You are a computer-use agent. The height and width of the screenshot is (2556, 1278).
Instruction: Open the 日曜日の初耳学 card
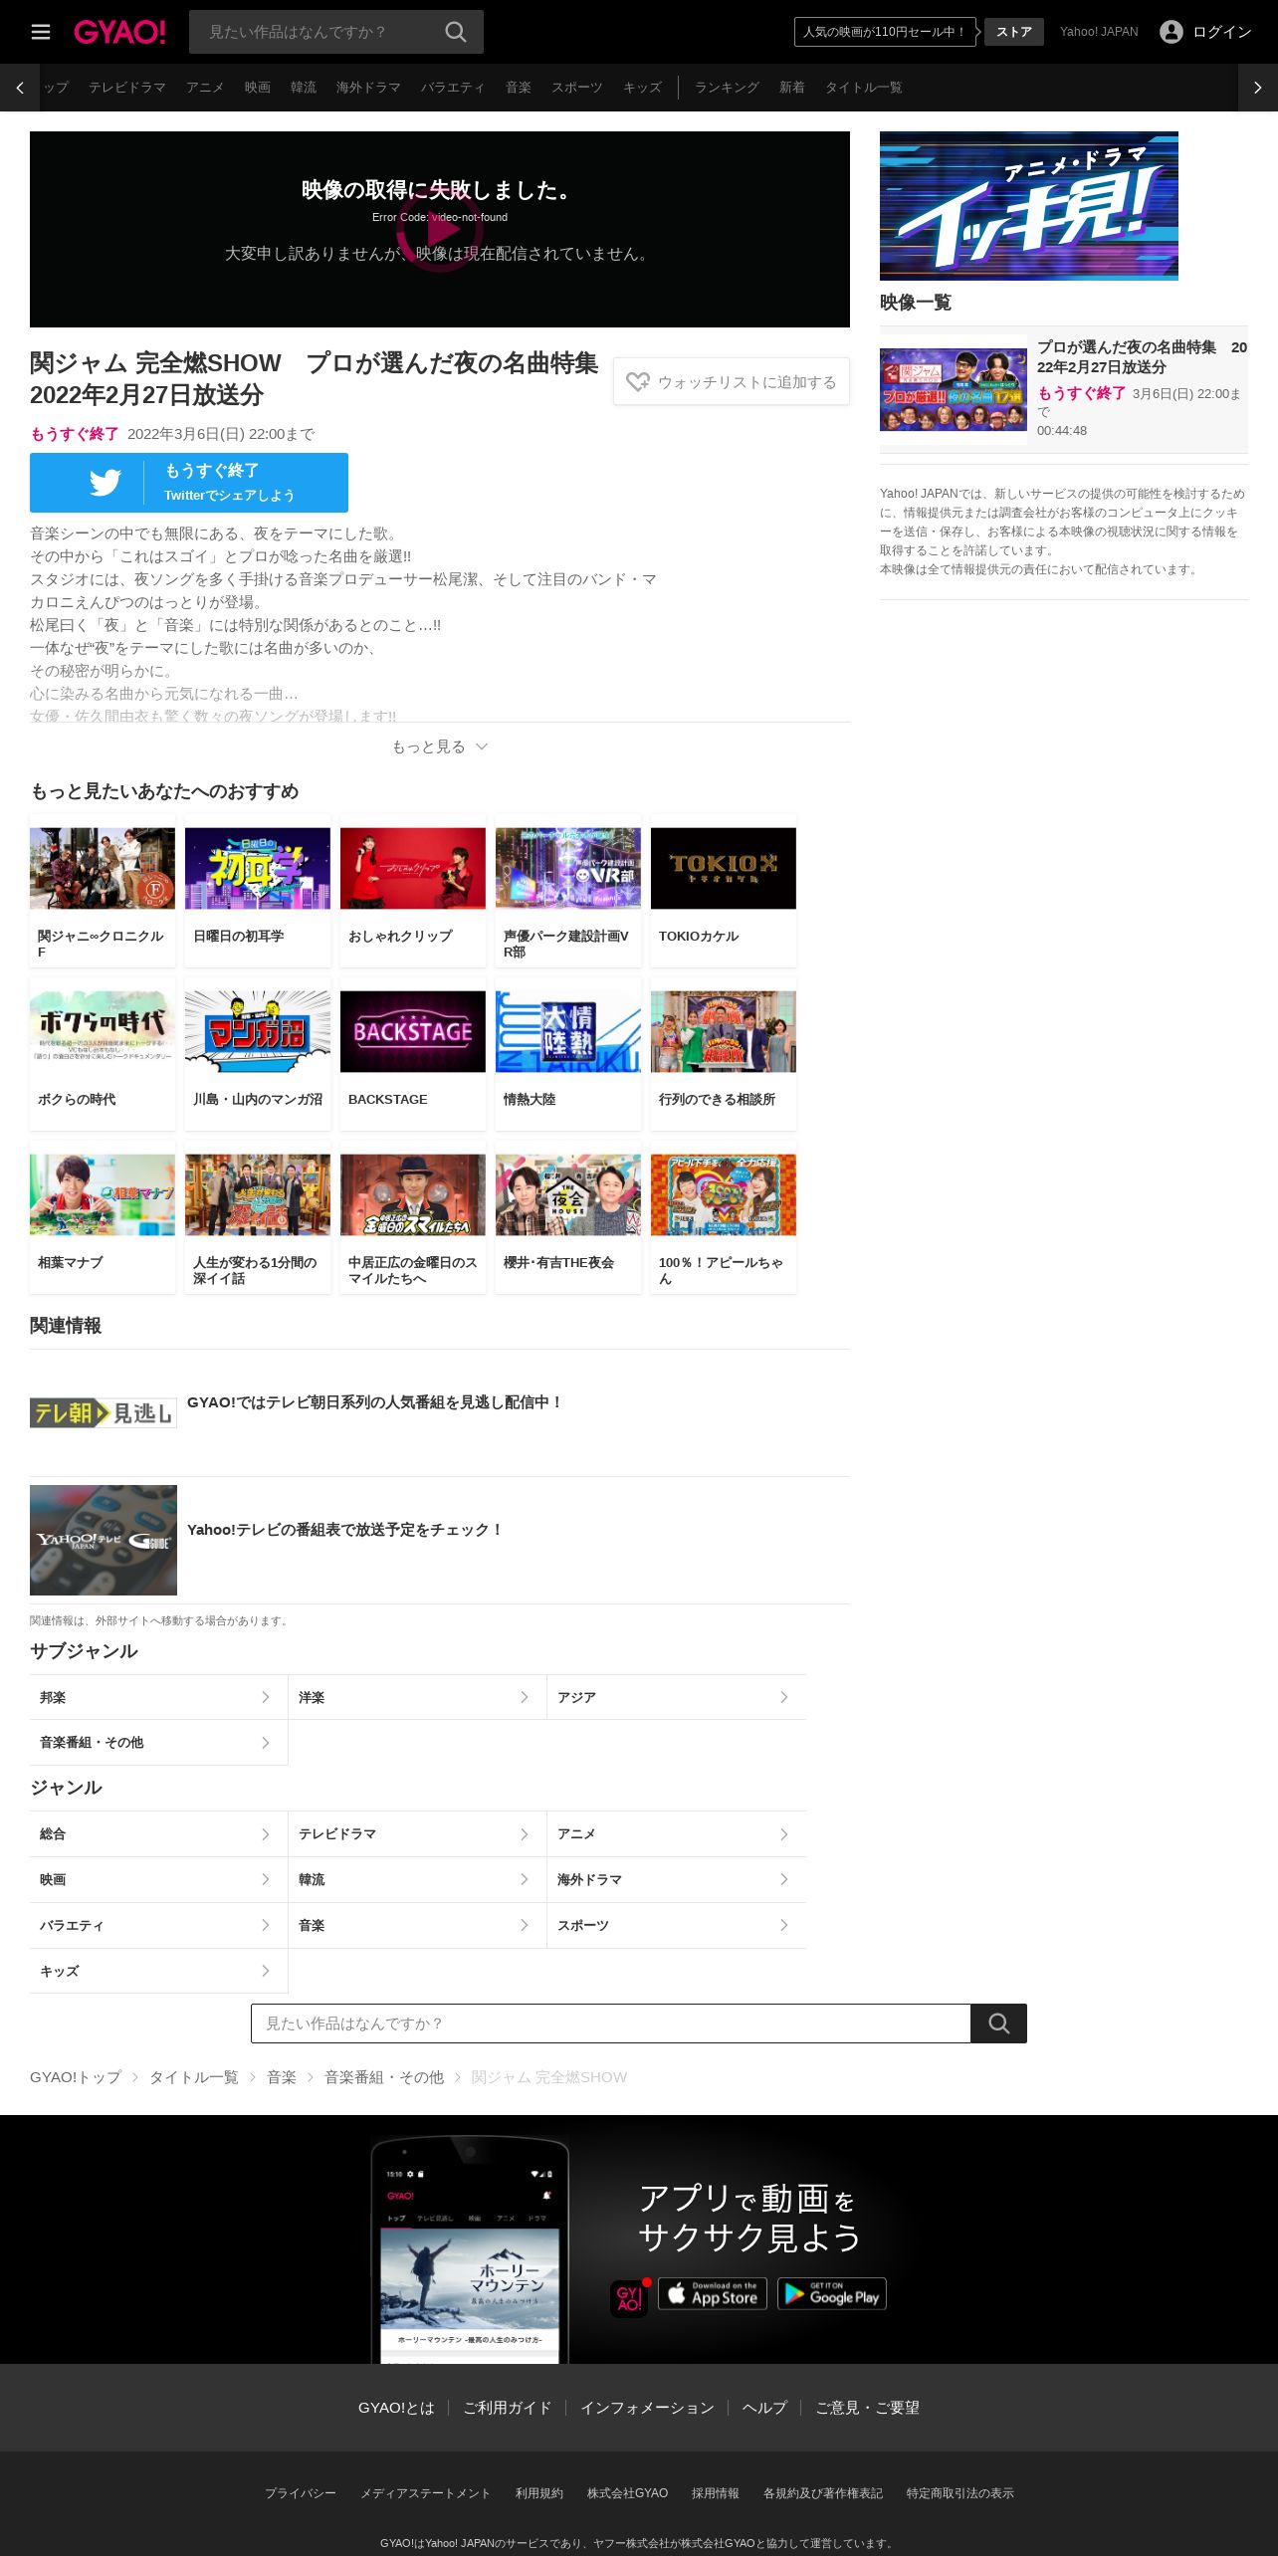pyautogui.click(x=258, y=891)
